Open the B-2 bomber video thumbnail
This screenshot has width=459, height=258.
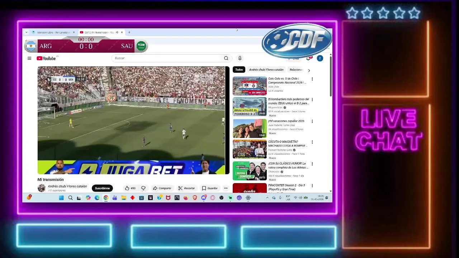pyautogui.click(x=250, y=106)
